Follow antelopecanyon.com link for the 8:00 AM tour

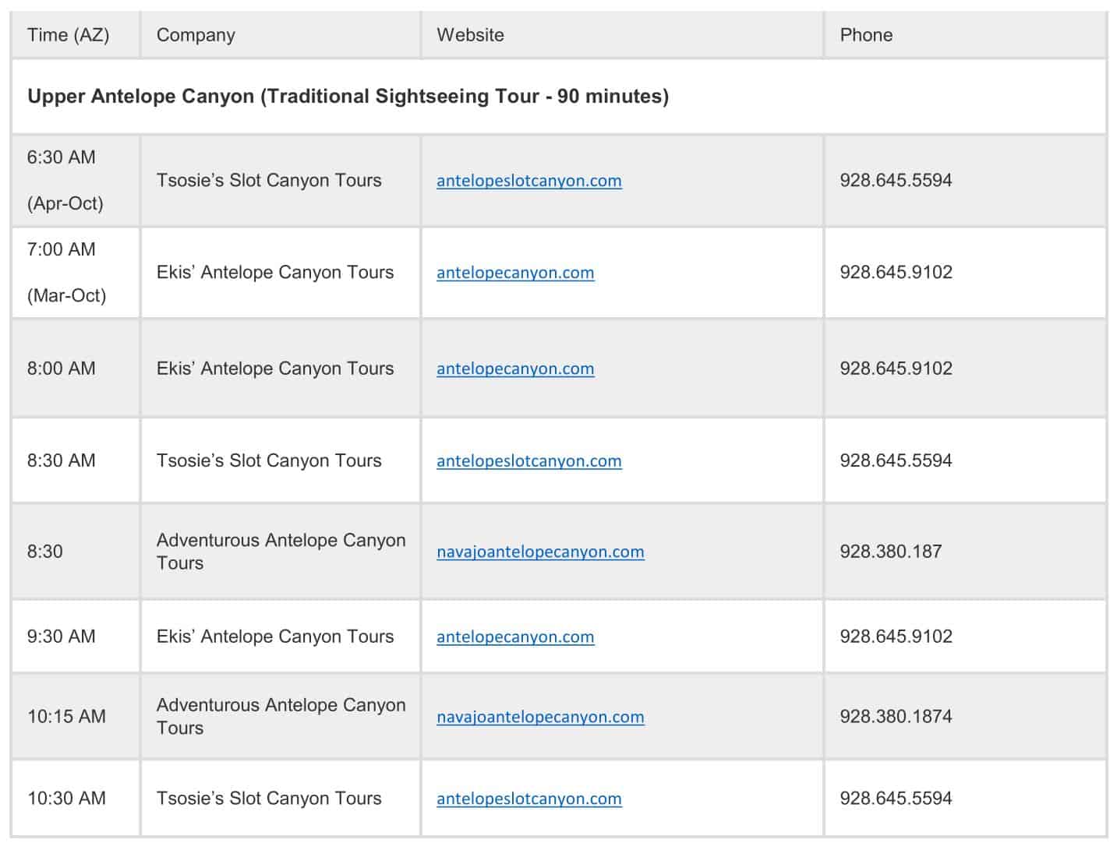coord(515,369)
